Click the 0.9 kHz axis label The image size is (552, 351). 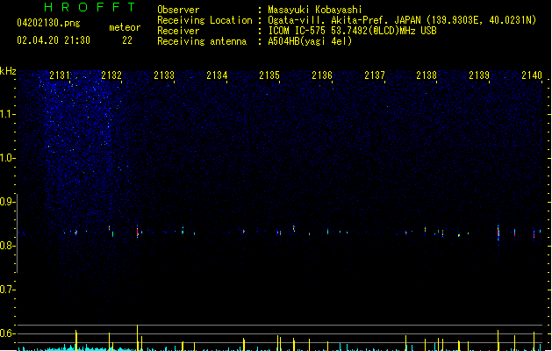point(7,202)
